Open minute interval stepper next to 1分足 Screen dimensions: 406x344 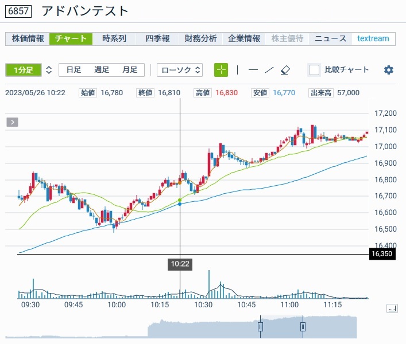coord(49,70)
